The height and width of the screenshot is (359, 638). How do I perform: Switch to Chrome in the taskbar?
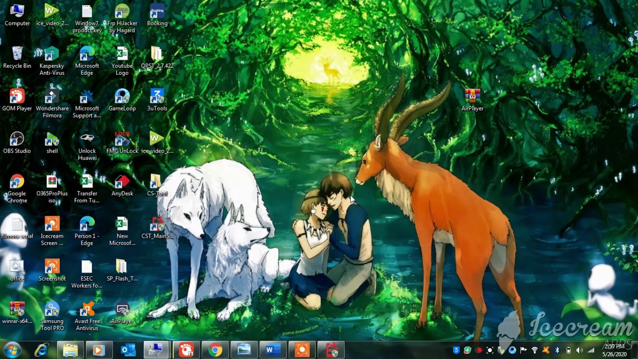point(215,350)
